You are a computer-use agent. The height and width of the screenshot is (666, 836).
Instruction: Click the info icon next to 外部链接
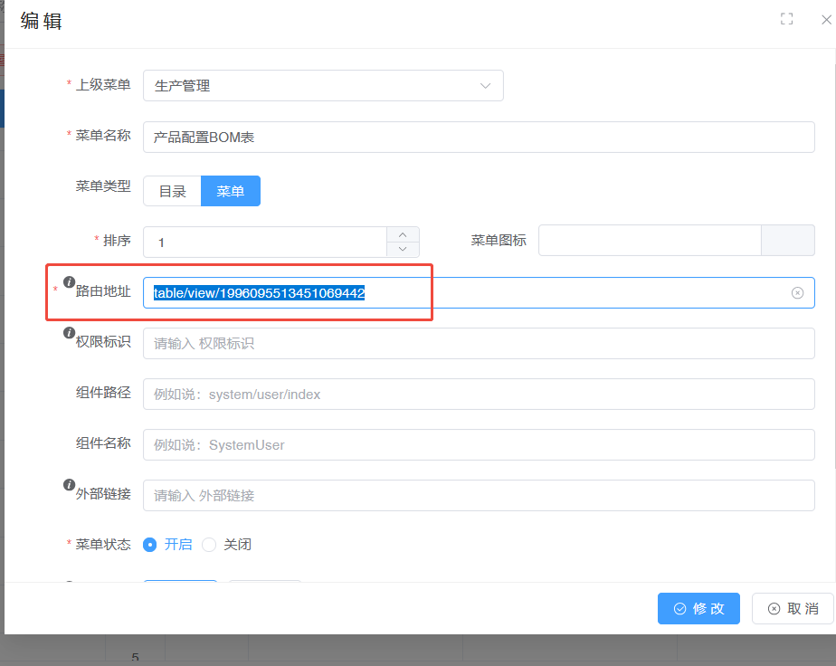[x=69, y=485]
